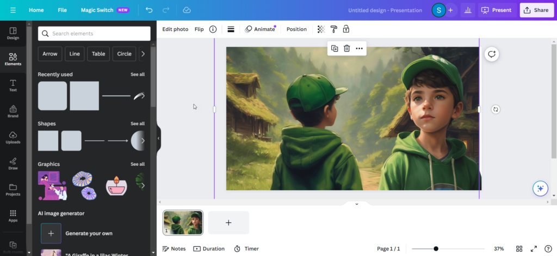The height and width of the screenshot is (256, 557).
Task: Collapse the side panel handle
Action: [x=159, y=139]
